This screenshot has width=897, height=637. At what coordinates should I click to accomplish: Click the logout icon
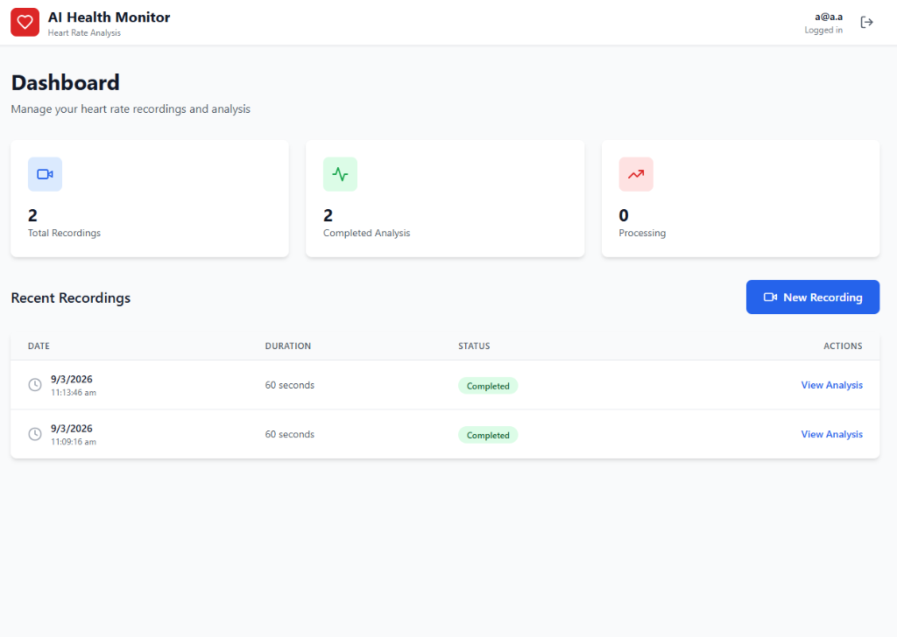click(x=866, y=22)
